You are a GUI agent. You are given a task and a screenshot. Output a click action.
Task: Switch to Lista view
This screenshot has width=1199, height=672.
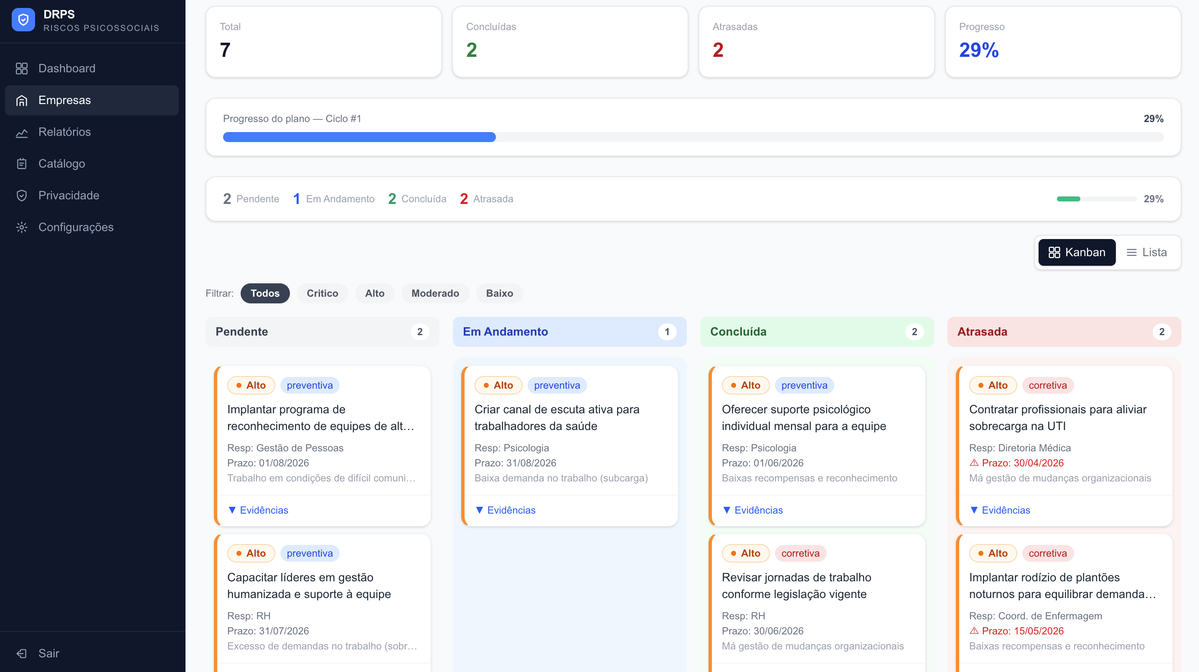(1147, 252)
